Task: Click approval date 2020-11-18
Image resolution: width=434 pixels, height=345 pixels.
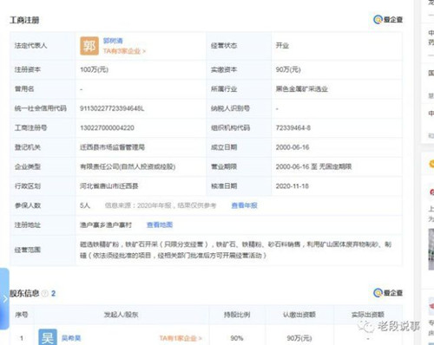Action: click(293, 186)
